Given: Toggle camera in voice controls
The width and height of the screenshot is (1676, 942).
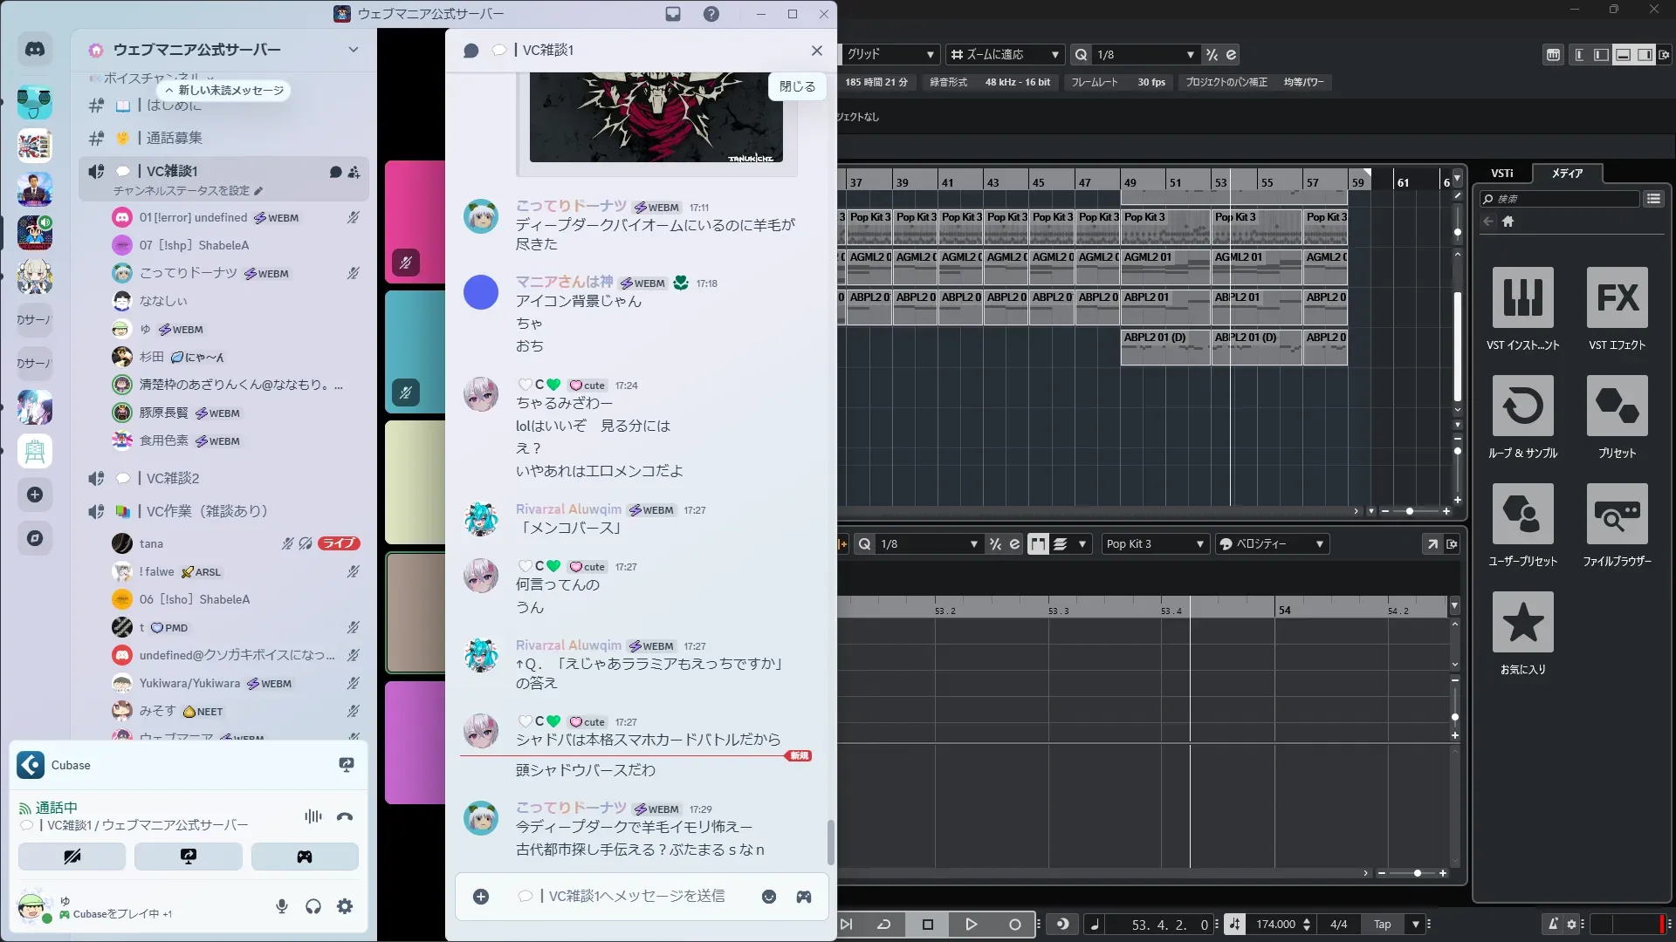Looking at the screenshot, I should [72, 857].
